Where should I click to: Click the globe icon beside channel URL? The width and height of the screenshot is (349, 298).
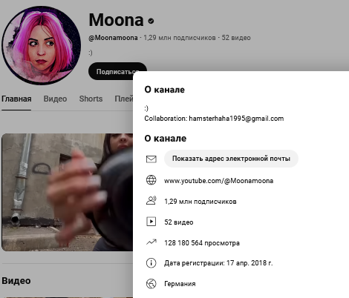[151, 180]
